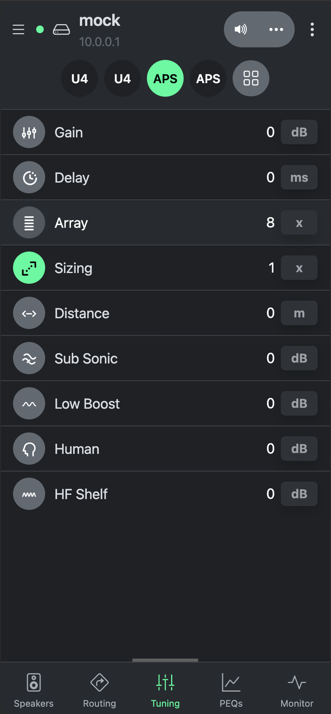331x714 pixels.
Task: Open the hamburger menu
Action: click(x=18, y=29)
